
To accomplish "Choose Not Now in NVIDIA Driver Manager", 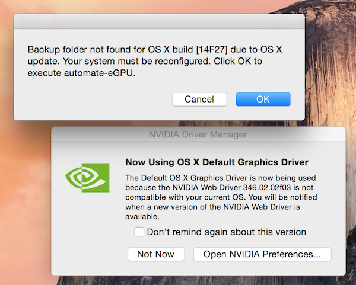I will point(156,254).
